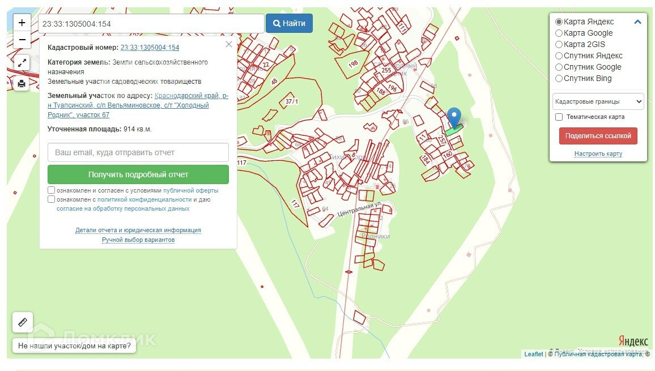
Task: Open the Leaflet attribution link
Action: 533,354
